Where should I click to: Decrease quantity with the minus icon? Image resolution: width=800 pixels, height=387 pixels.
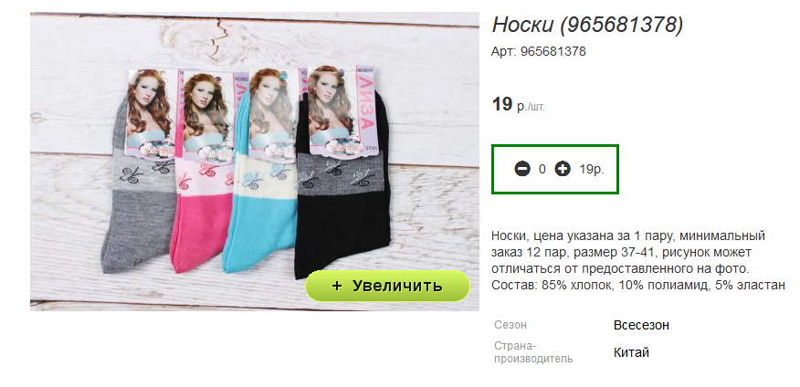point(522,169)
